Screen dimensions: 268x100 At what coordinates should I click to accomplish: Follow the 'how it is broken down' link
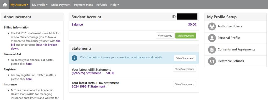34,47
